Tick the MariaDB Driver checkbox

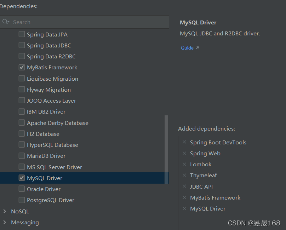22,156
